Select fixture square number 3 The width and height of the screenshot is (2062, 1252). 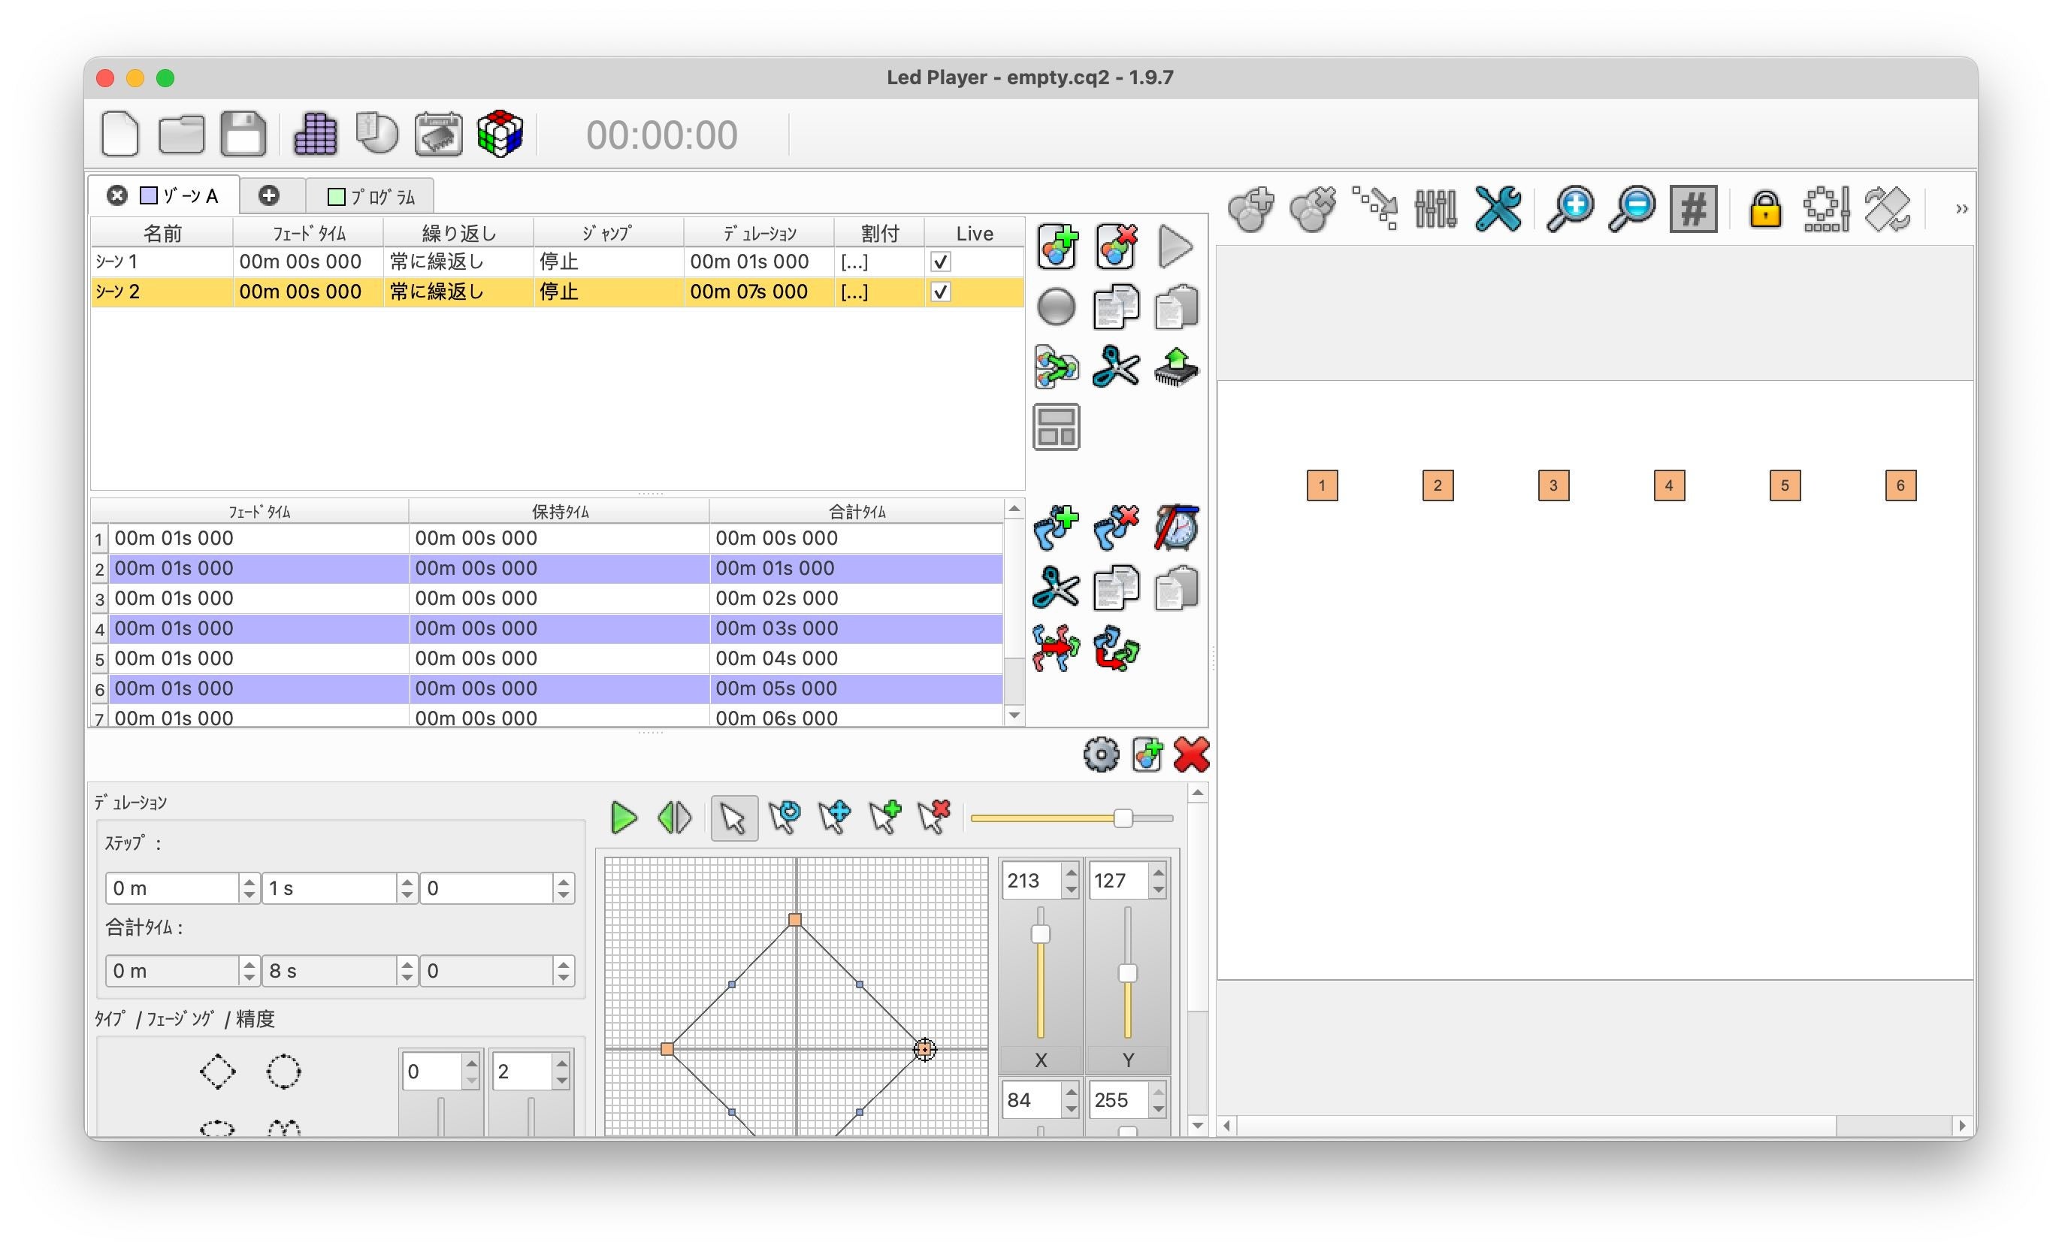point(1553,485)
